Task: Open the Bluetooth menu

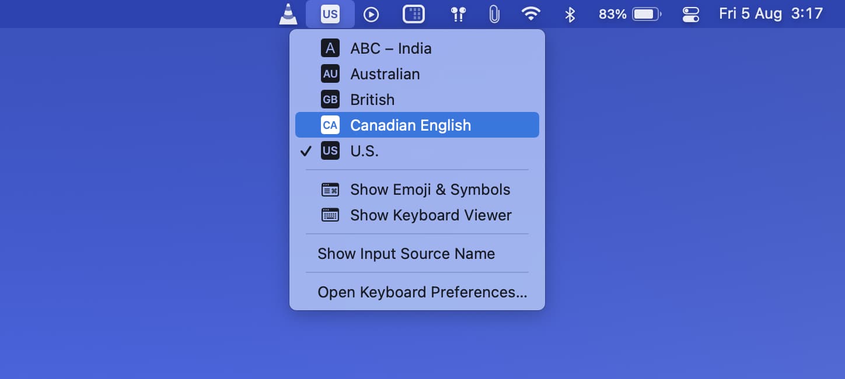Action: [x=570, y=14]
